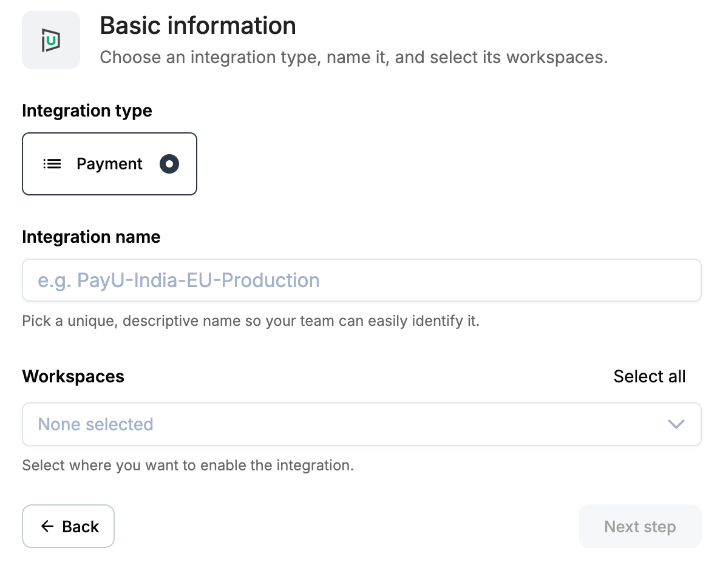Click the Basic information heading

point(198,25)
